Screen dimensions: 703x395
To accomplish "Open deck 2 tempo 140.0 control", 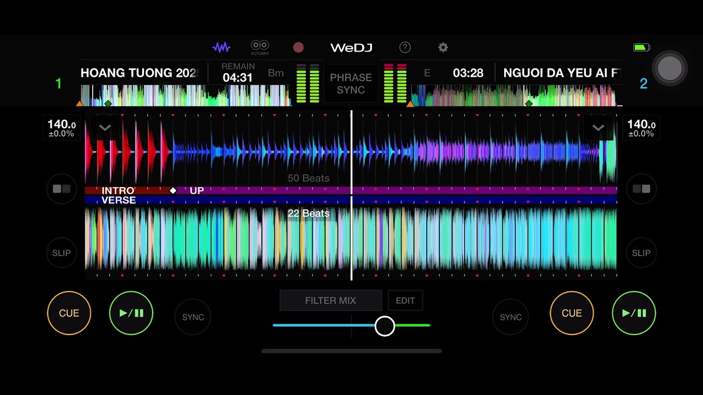I will [x=641, y=128].
